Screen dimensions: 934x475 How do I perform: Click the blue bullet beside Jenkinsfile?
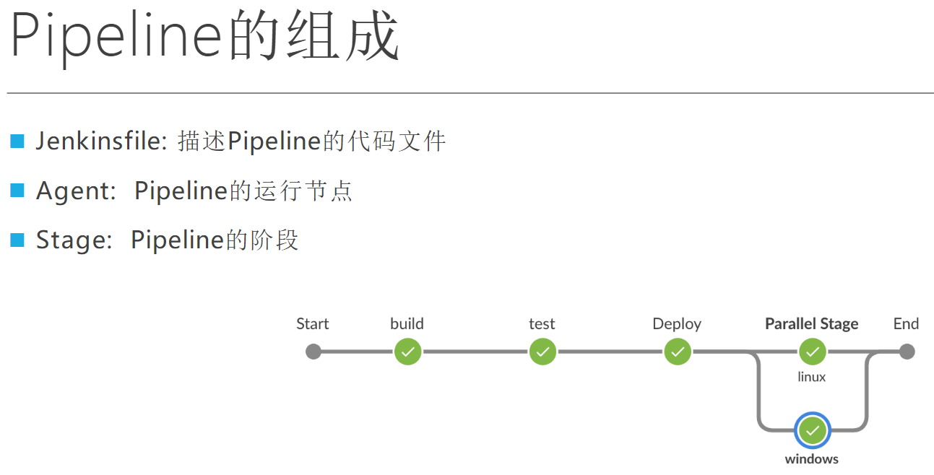coord(17,140)
